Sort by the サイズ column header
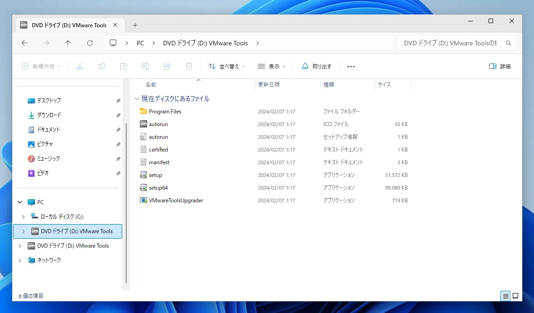This screenshot has width=534, height=313. pyautogui.click(x=384, y=85)
